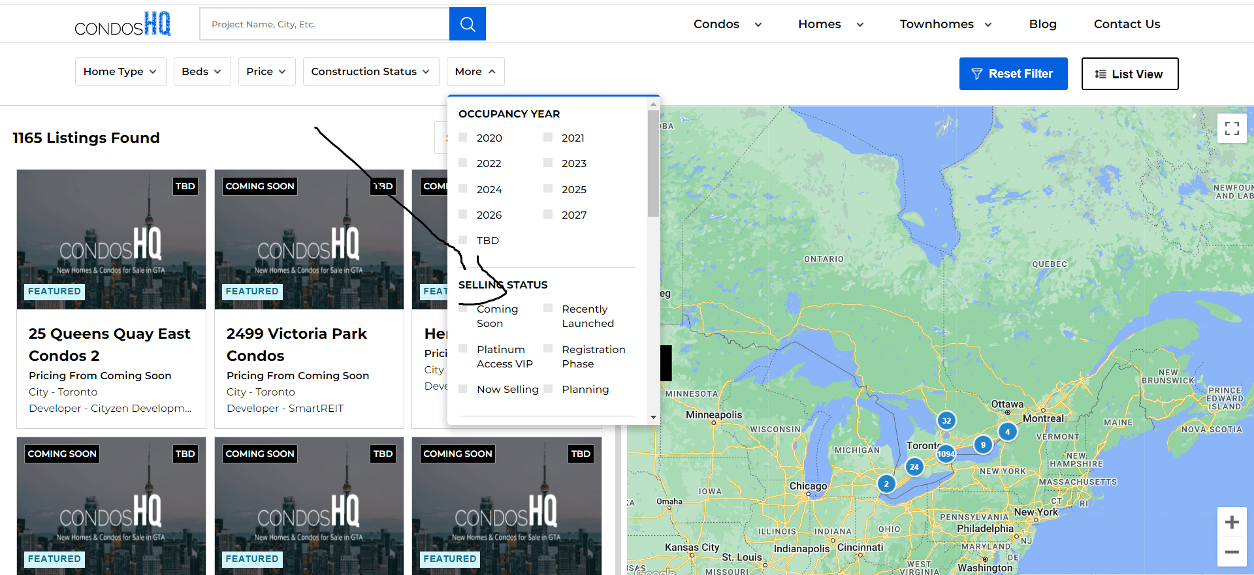Toggle fullscreen map view icon
This screenshot has width=1254, height=575.
pos(1232,129)
